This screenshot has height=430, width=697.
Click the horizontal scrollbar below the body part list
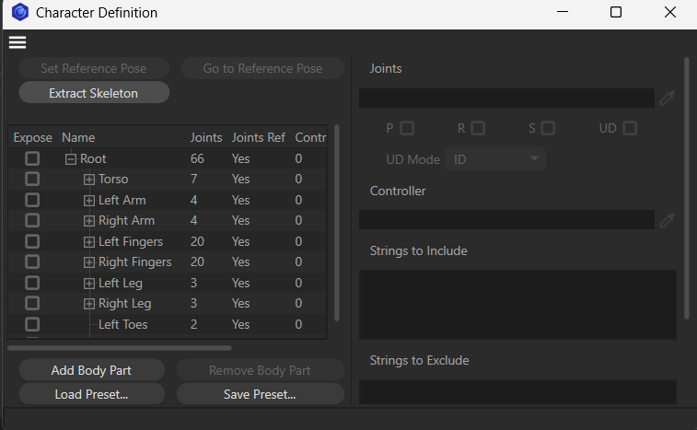tap(120, 348)
